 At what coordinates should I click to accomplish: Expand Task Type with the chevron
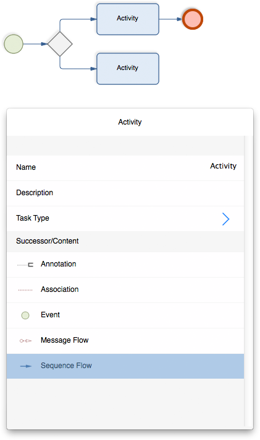[226, 219]
